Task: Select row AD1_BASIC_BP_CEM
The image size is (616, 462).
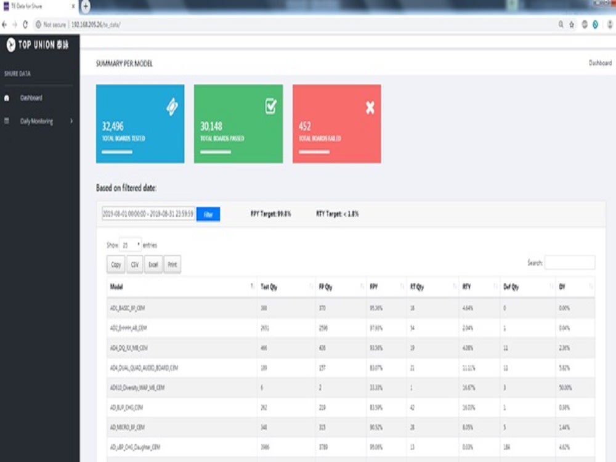Action: pos(351,308)
